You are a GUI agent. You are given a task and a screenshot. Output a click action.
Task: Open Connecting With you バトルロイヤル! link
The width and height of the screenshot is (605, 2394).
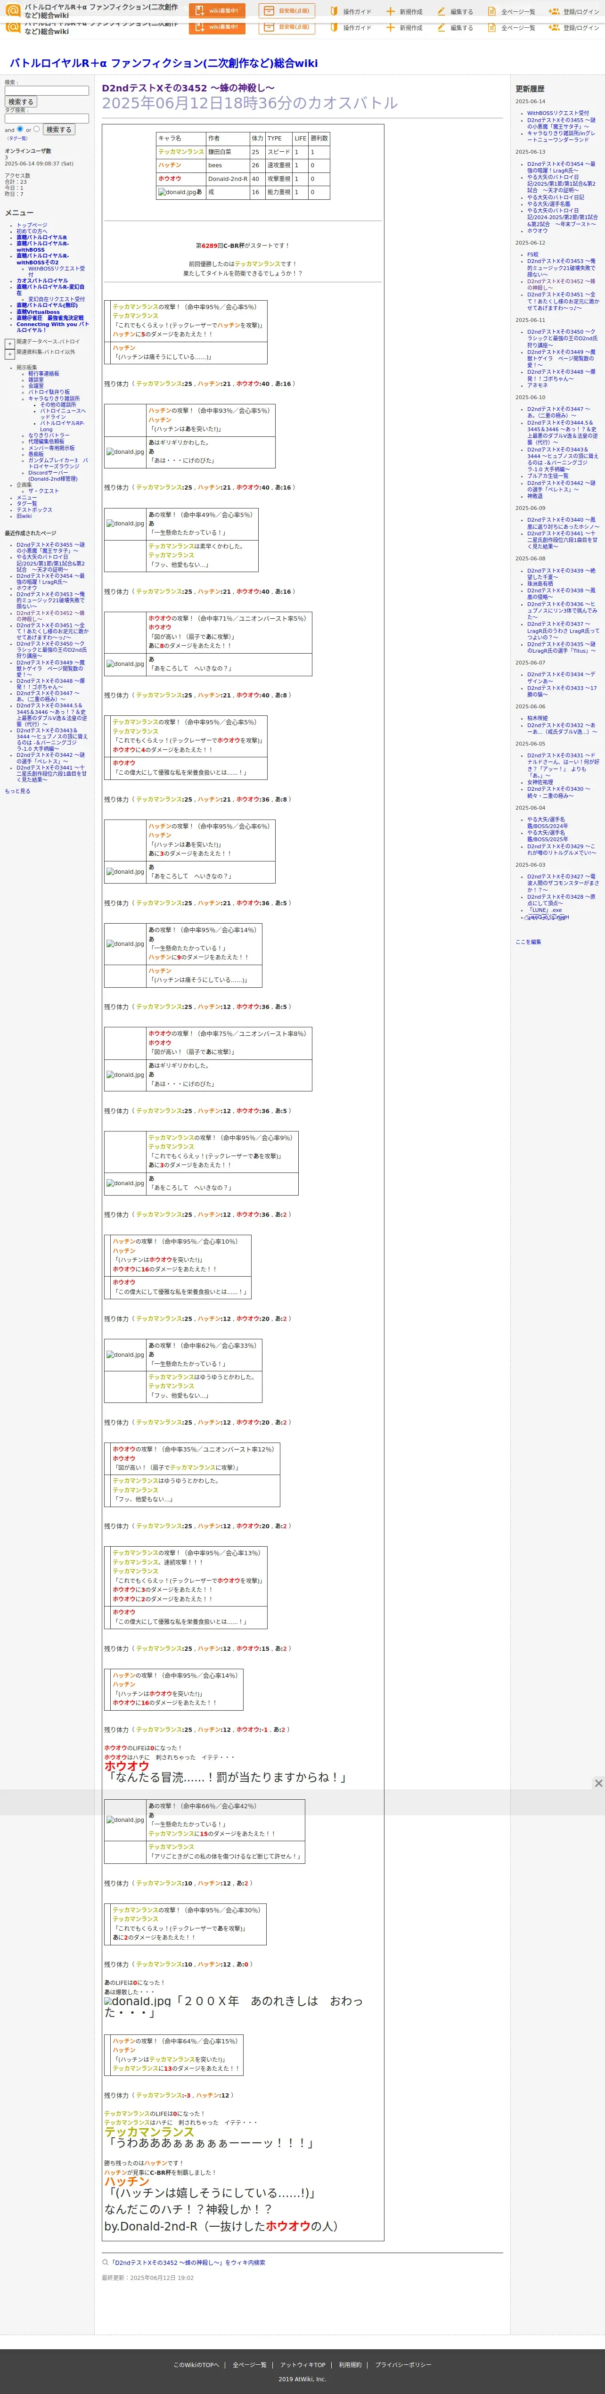click(x=53, y=327)
